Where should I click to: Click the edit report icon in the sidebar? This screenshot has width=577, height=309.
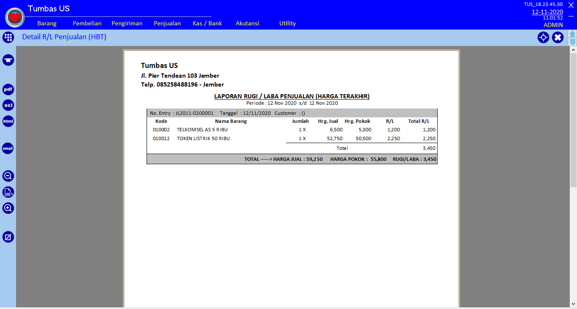click(8, 237)
